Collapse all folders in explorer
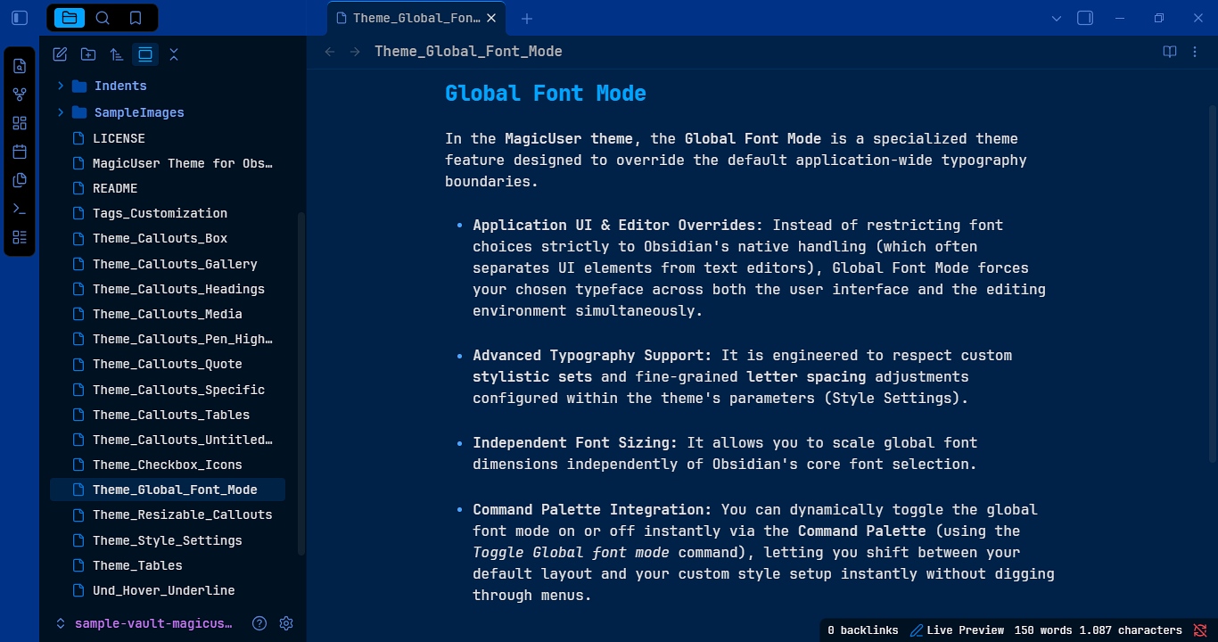 174,54
